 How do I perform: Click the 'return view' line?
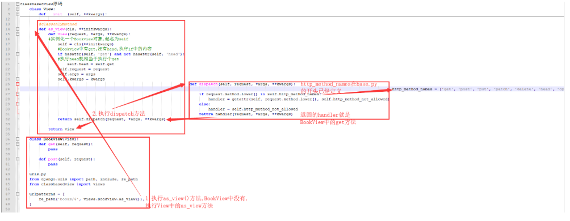(61, 129)
